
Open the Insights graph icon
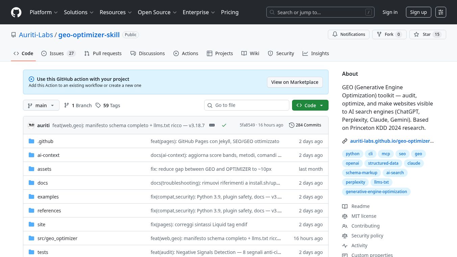(306, 53)
